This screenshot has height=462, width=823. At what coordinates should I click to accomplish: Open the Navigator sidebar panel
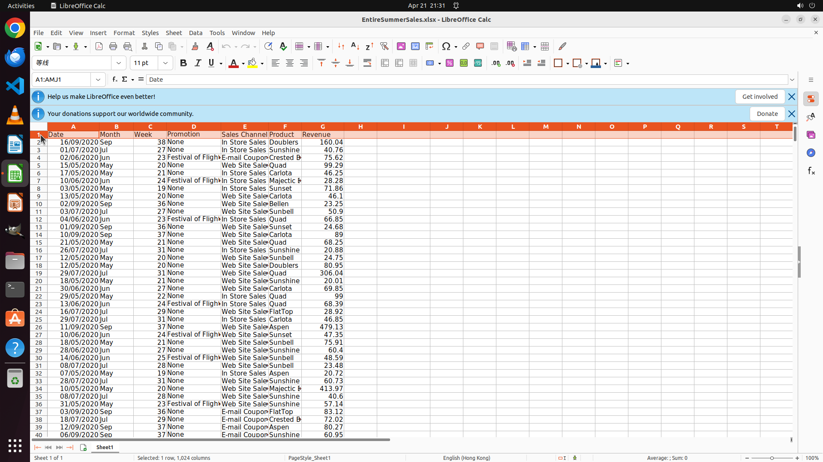tap(811, 153)
